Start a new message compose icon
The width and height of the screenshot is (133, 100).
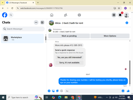tap(42, 22)
